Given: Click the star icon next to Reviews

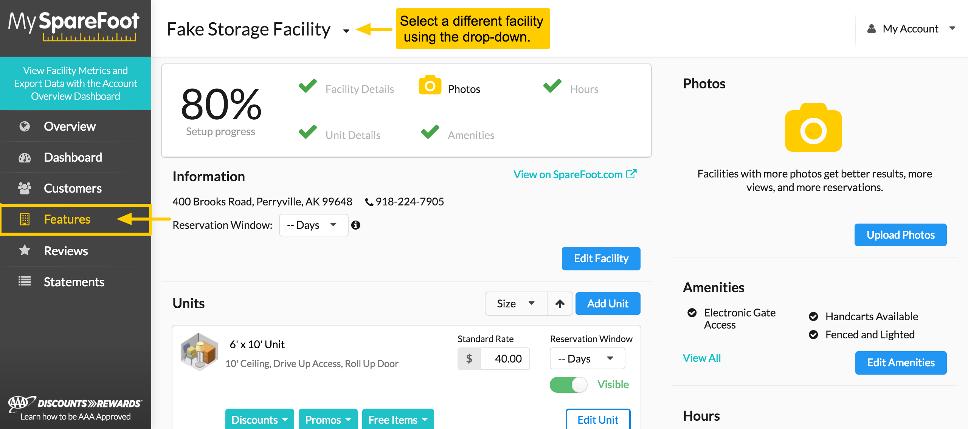Looking at the screenshot, I should (25, 250).
